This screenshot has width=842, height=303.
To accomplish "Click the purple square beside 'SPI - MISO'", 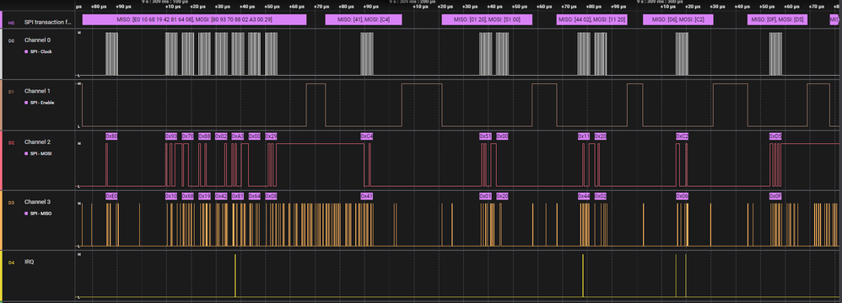I will pos(26,213).
